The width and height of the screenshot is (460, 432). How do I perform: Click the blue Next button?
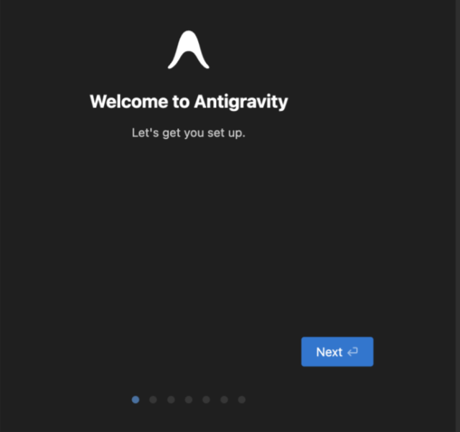pyautogui.click(x=337, y=352)
